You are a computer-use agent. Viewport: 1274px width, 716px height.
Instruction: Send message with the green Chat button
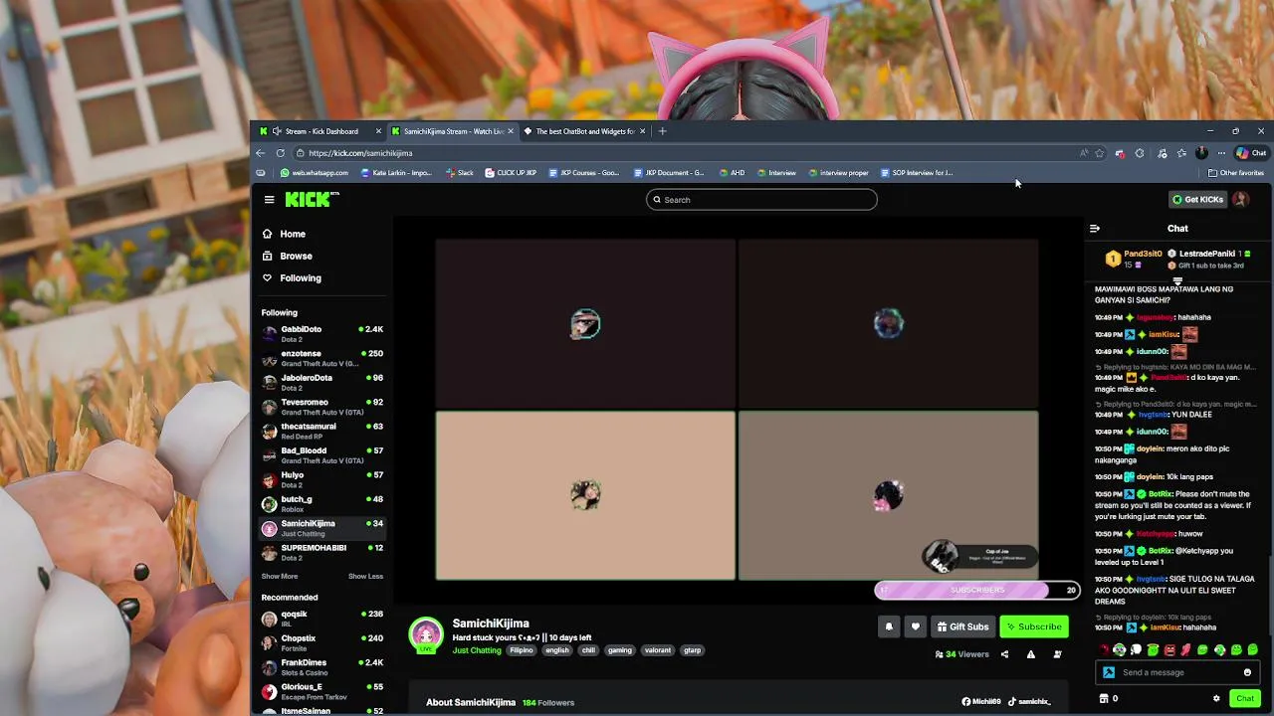pyautogui.click(x=1245, y=698)
